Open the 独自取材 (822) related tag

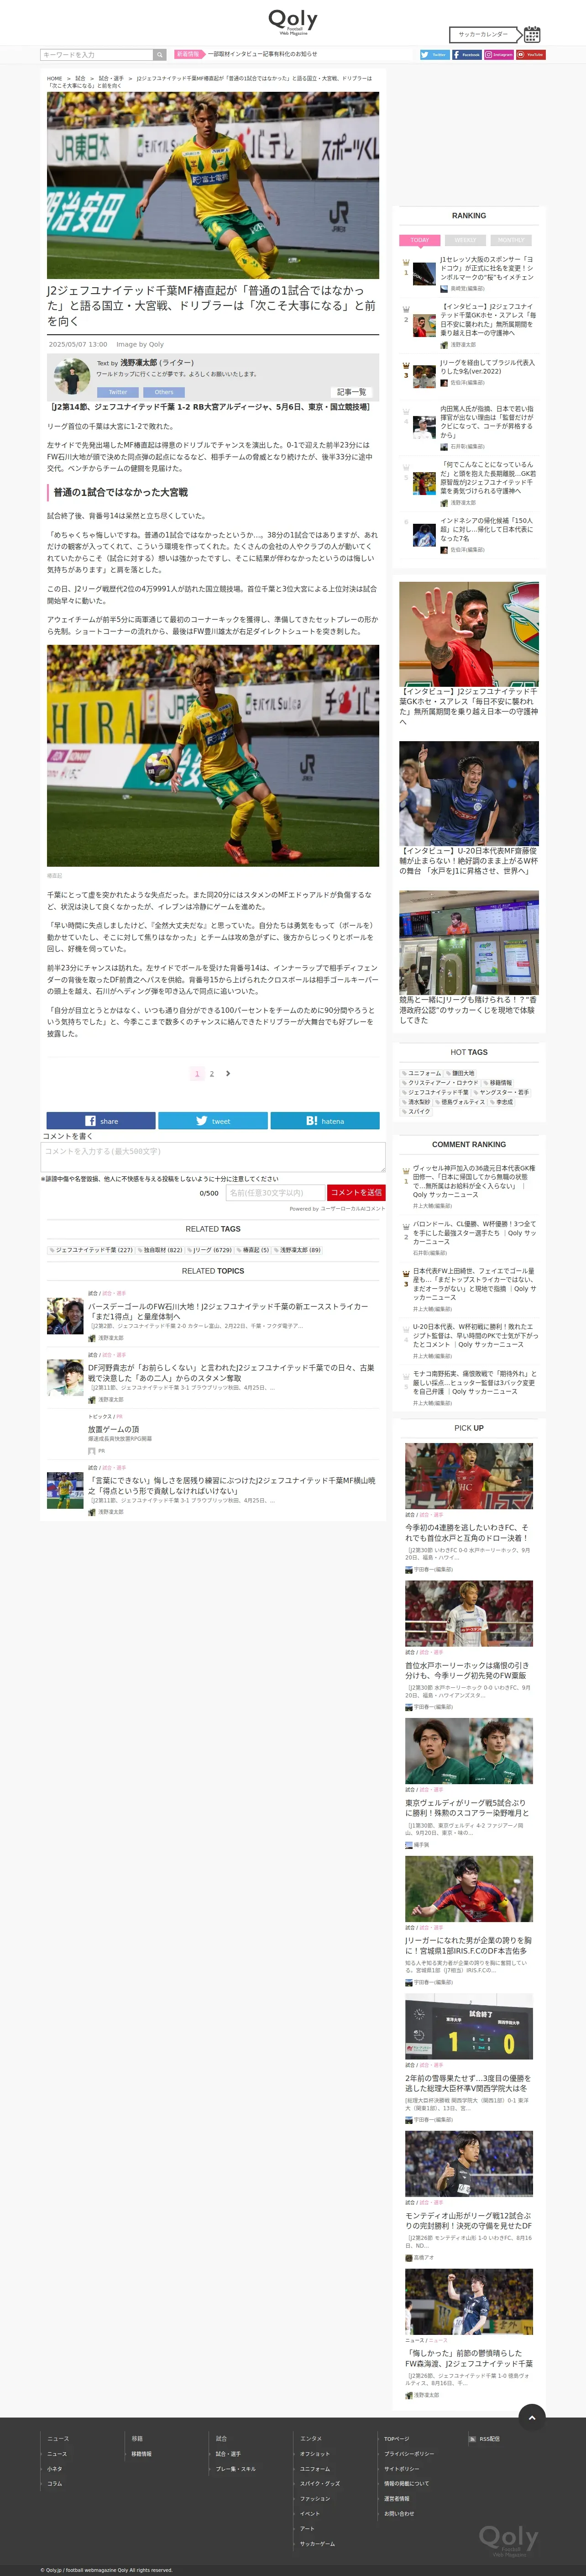point(160,1250)
